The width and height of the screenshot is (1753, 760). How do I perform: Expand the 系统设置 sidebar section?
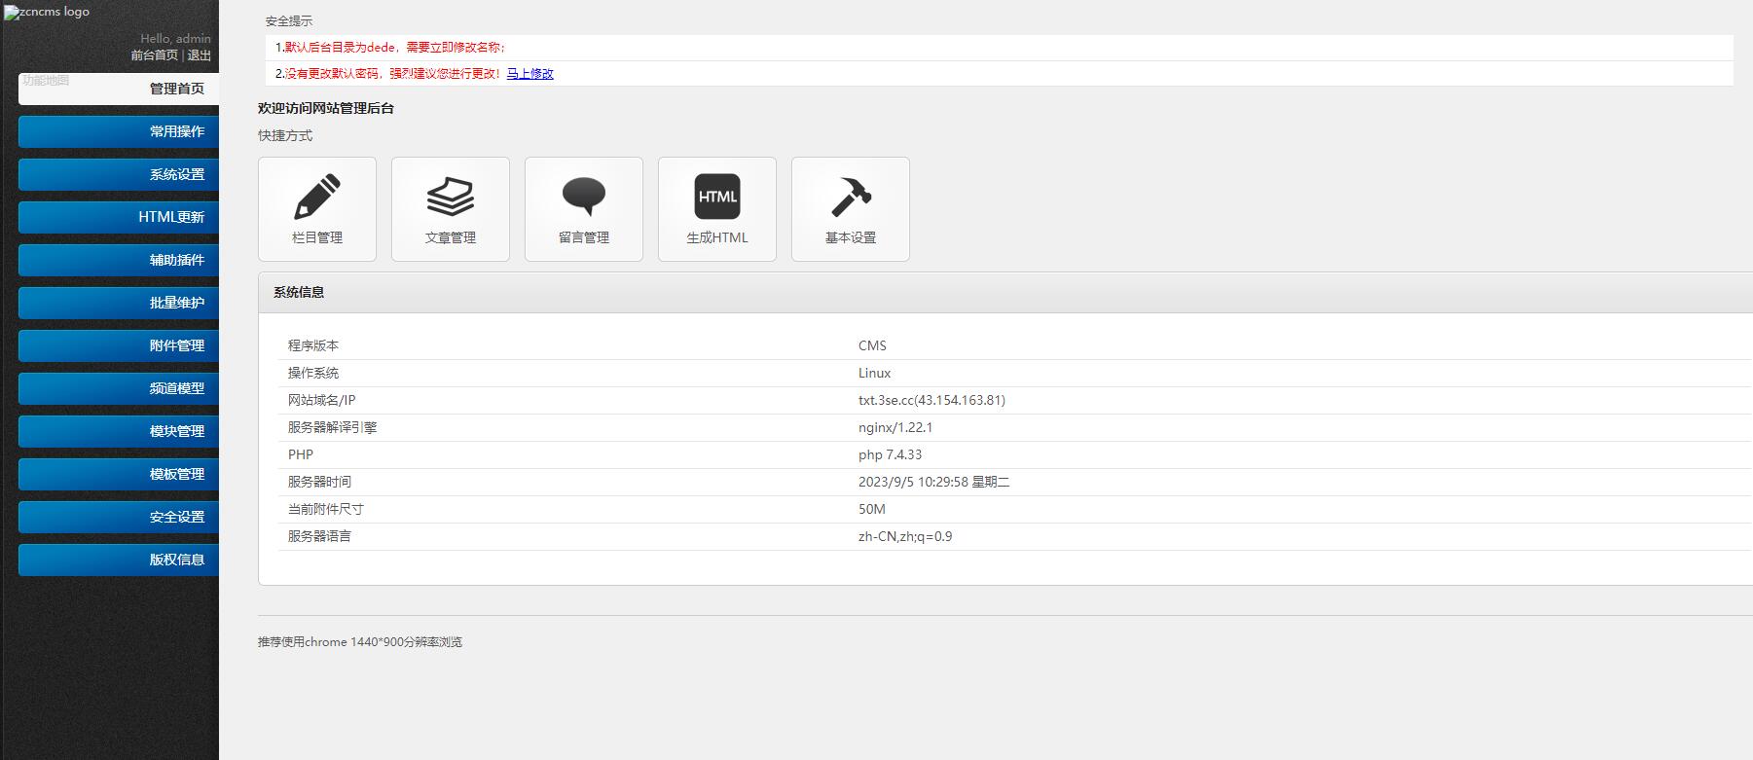click(176, 174)
